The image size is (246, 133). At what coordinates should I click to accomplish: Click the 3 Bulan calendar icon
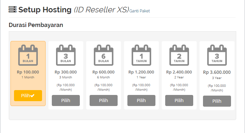(66, 55)
